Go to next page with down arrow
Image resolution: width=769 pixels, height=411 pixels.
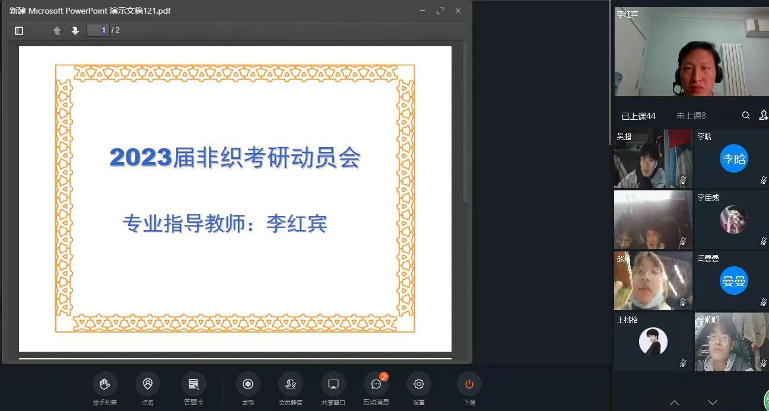click(x=75, y=30)
